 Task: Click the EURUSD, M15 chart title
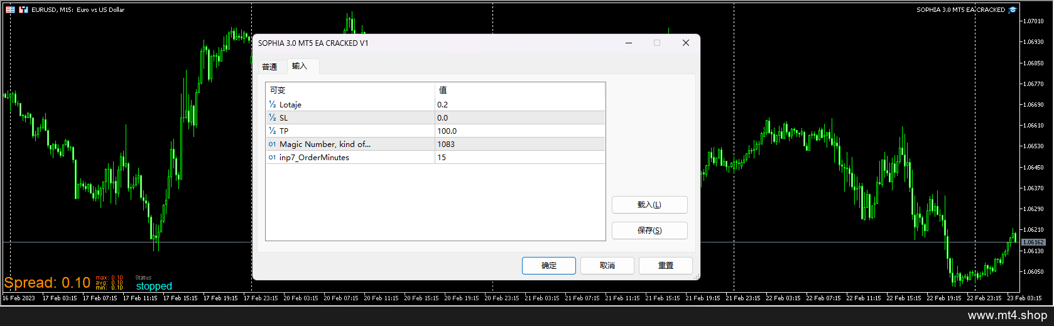[x=78, y=9]
